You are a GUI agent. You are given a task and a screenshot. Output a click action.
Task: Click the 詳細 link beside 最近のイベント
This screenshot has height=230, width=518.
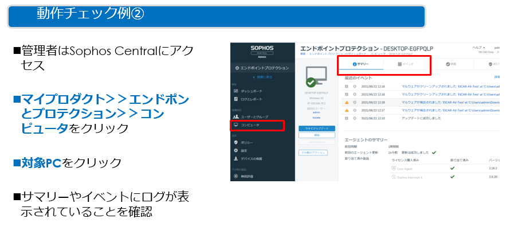[497, 77]
